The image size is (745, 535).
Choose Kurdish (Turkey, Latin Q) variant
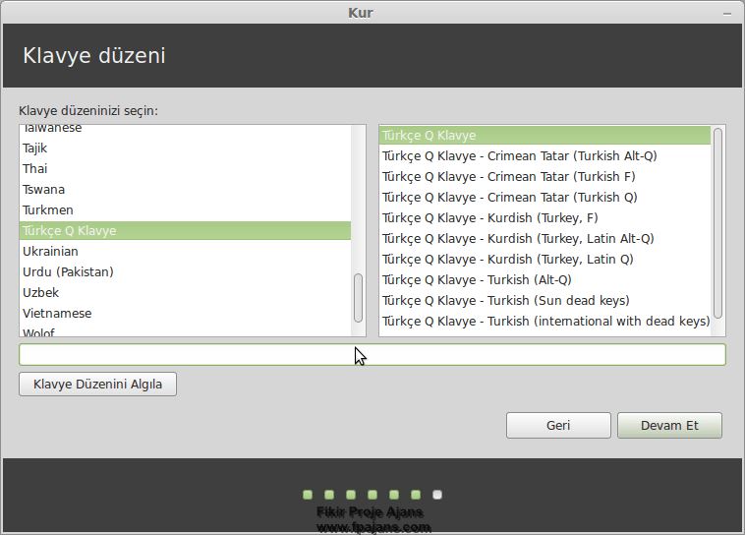544,260
